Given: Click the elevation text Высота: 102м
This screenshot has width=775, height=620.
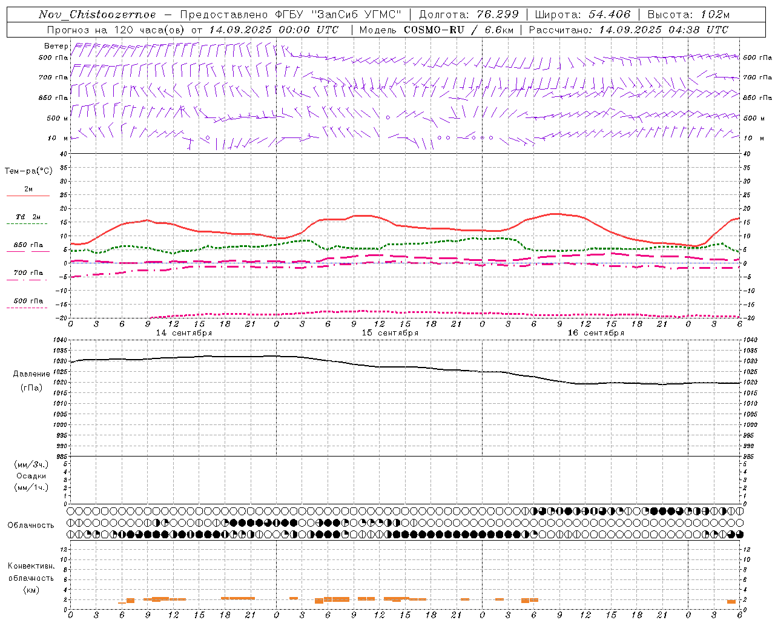Looking at the screenshot, I should coord(688,15).
